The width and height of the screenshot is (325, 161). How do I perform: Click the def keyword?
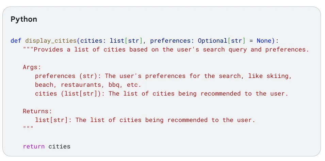pyautogui.click(x=16, y=41)
